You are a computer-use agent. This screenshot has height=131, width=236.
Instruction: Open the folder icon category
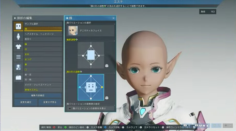click(18, 77)
